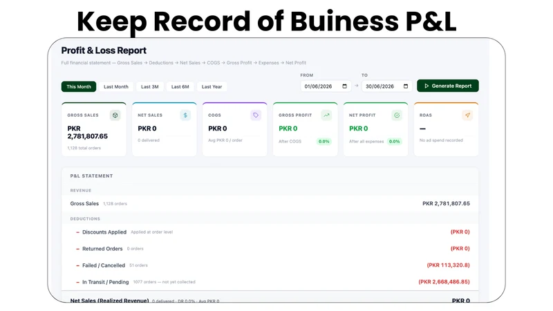
Task: Click the Net Sales dollar icon
Action: (x=185, y=115)
